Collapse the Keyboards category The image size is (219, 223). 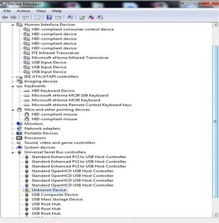click(13, 86)
